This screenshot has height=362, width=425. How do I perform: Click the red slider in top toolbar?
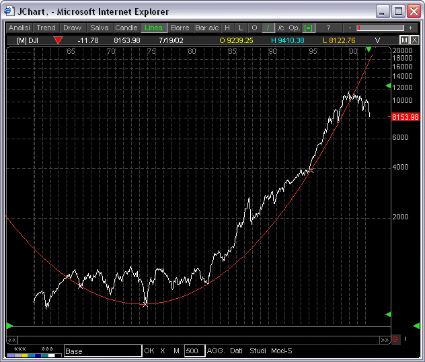[359, 28]
